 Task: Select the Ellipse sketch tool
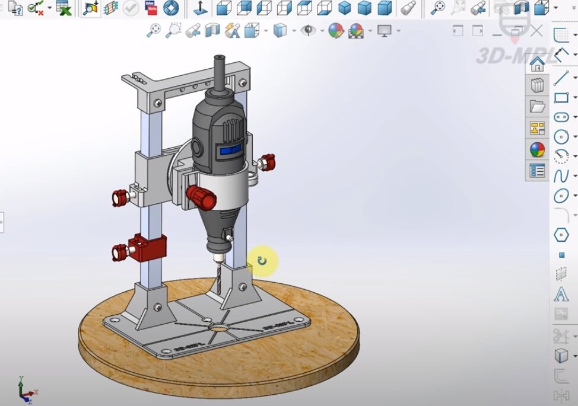[561, 196]
